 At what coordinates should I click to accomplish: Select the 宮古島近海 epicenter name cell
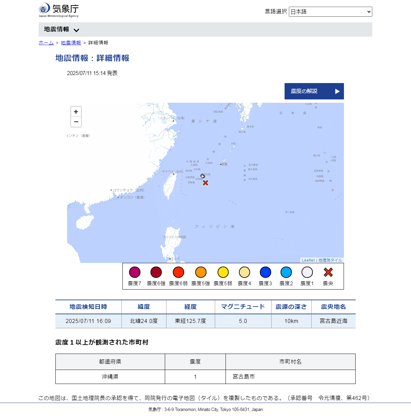click(x=334, y=321)
